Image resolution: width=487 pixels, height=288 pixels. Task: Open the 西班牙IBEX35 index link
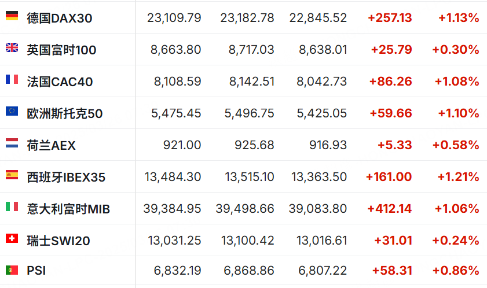click(x=66, y=177)
